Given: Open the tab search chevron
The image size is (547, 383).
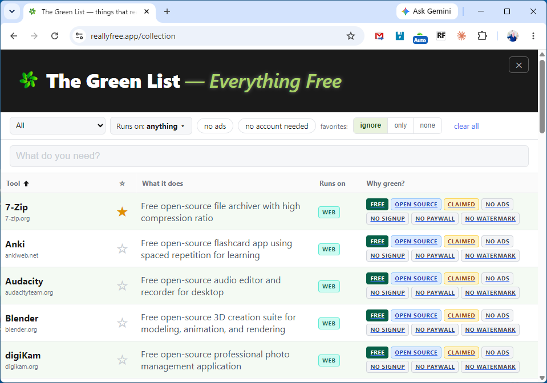Looking at the screenshot, I should pos(12,11).
